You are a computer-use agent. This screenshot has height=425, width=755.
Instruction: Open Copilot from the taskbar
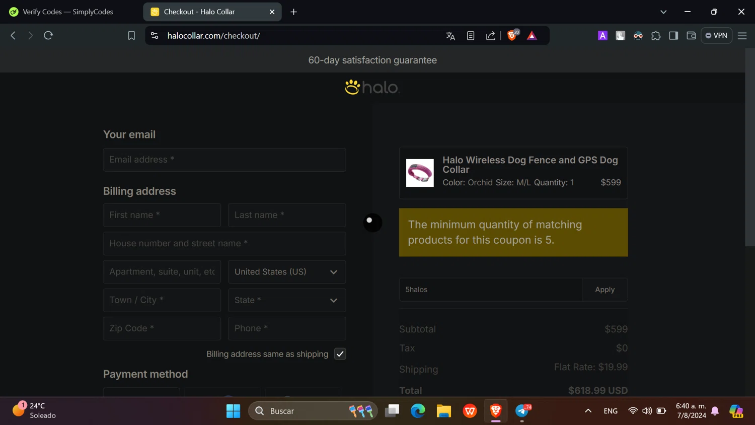point(736,411)
